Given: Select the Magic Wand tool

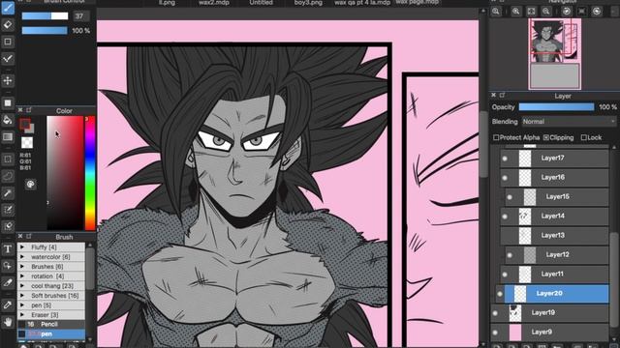Looking at the screenshot, I should (x=8, y=193).
